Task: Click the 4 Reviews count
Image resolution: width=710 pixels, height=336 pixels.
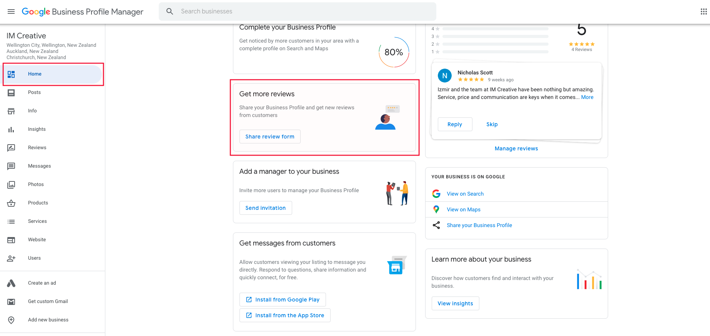Action: [x=582, y=49]
